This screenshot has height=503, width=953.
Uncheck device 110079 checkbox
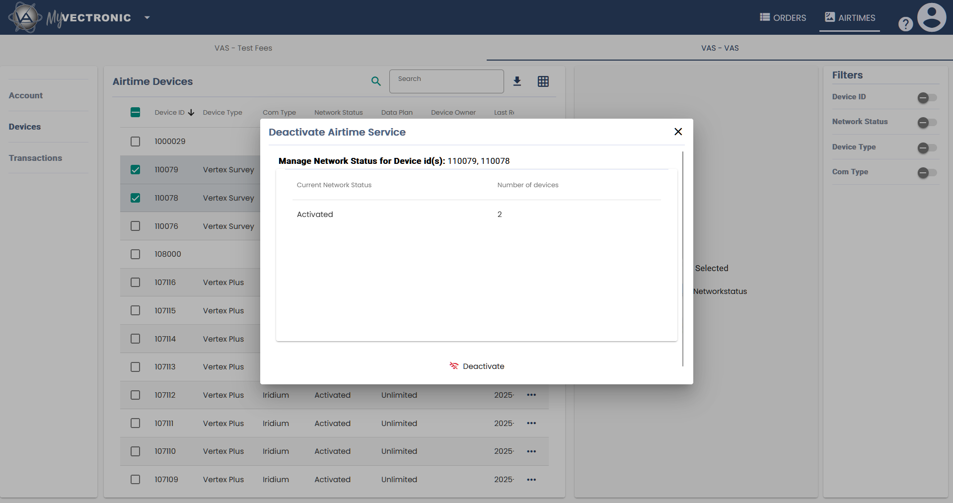[135, 170]
